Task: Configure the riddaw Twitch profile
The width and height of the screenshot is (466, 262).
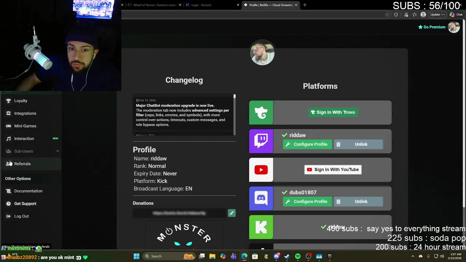Action: pos(307,144)
